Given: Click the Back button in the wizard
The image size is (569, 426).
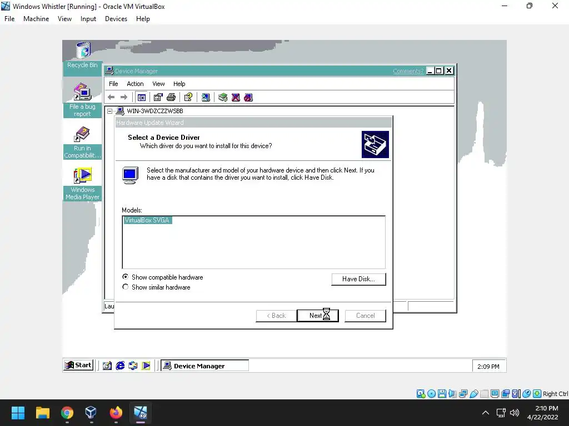Looking at the screenshot, I should pyautogui.click(x=276, y=316).
